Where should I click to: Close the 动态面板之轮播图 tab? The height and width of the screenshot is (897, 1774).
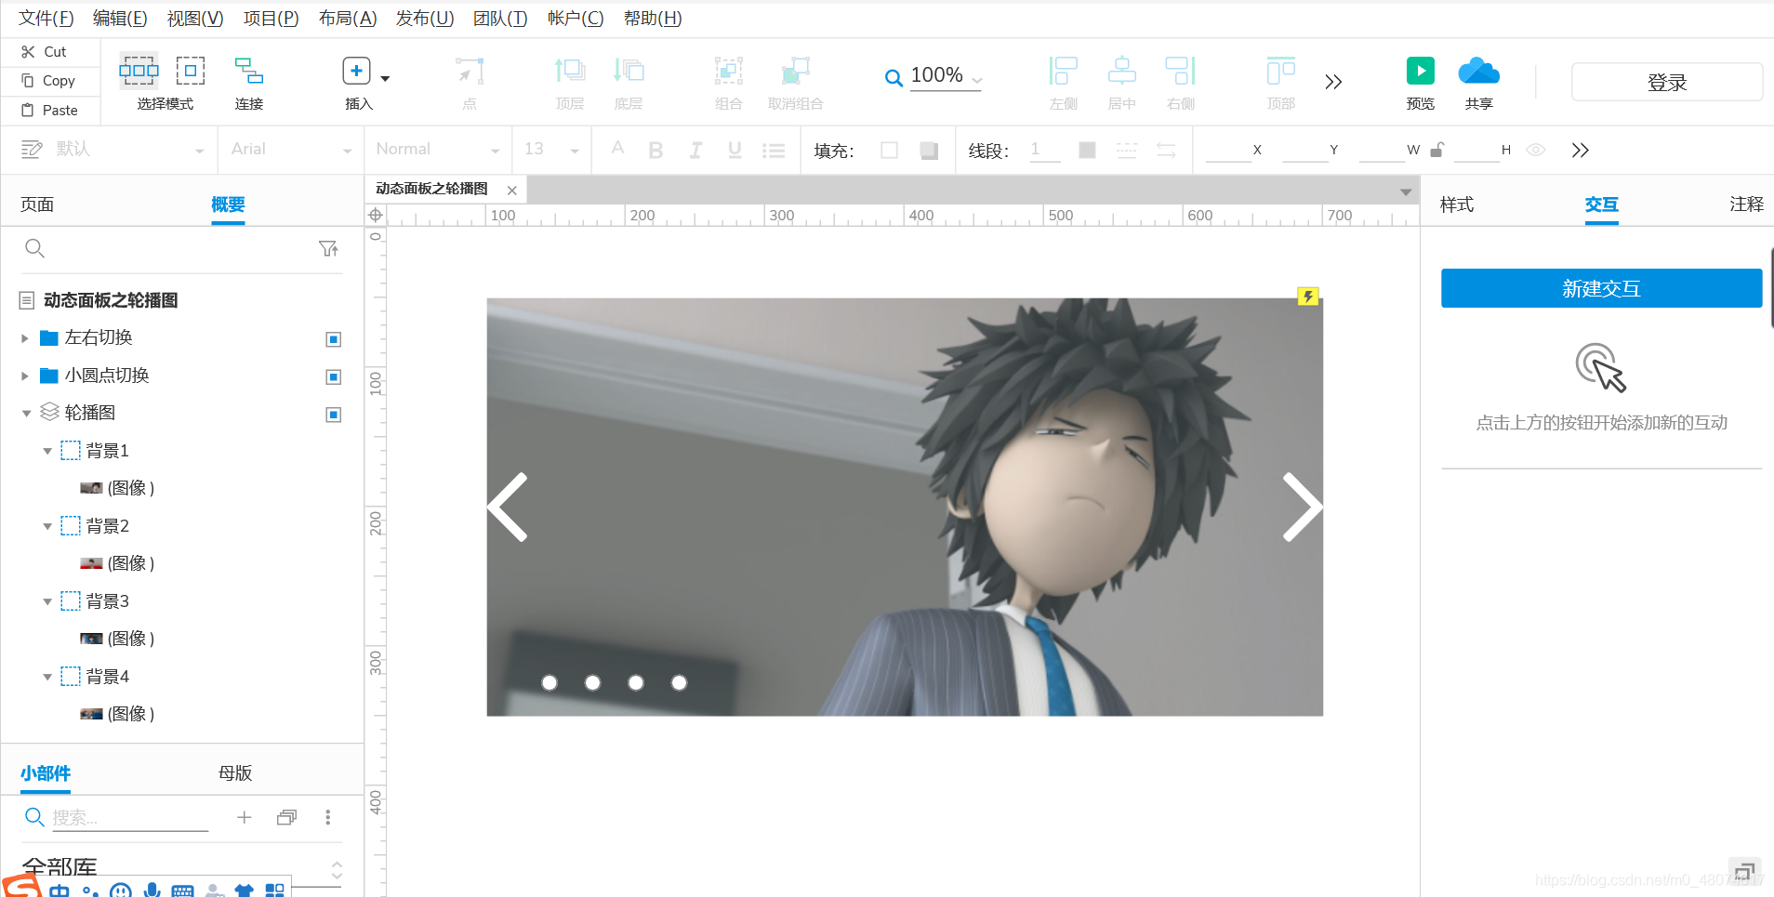511,190
